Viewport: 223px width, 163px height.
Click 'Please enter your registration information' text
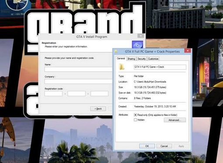(x=66, y=47)
